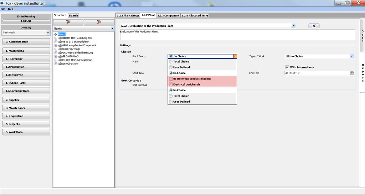Expand the 010 Hd 102 Heidelberg 102 tree node
This screenshot has width=365, height=195.
56,38
